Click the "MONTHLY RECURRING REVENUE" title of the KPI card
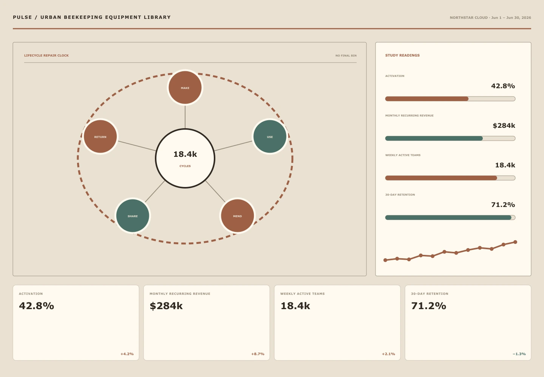This screenshot has height=377, width=544. pos(180,294)
